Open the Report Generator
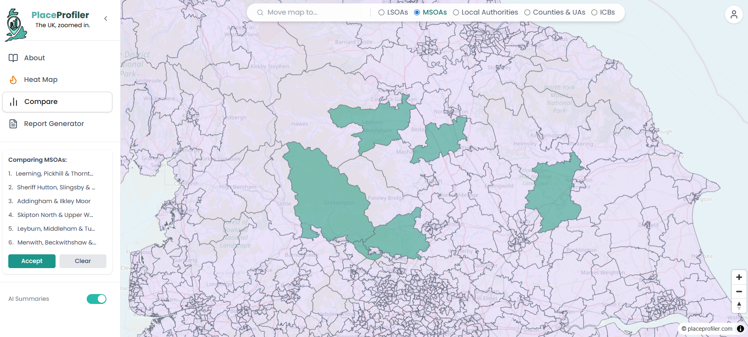The image size is (748, 337). pyautogui.click(x=57, y=124)
